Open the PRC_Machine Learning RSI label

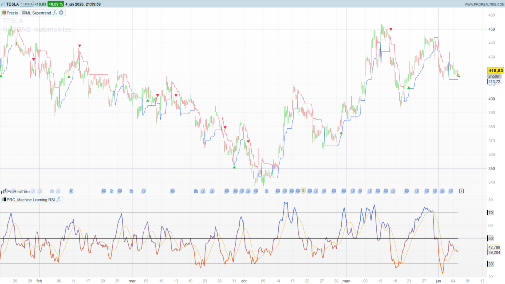point(31,200)
